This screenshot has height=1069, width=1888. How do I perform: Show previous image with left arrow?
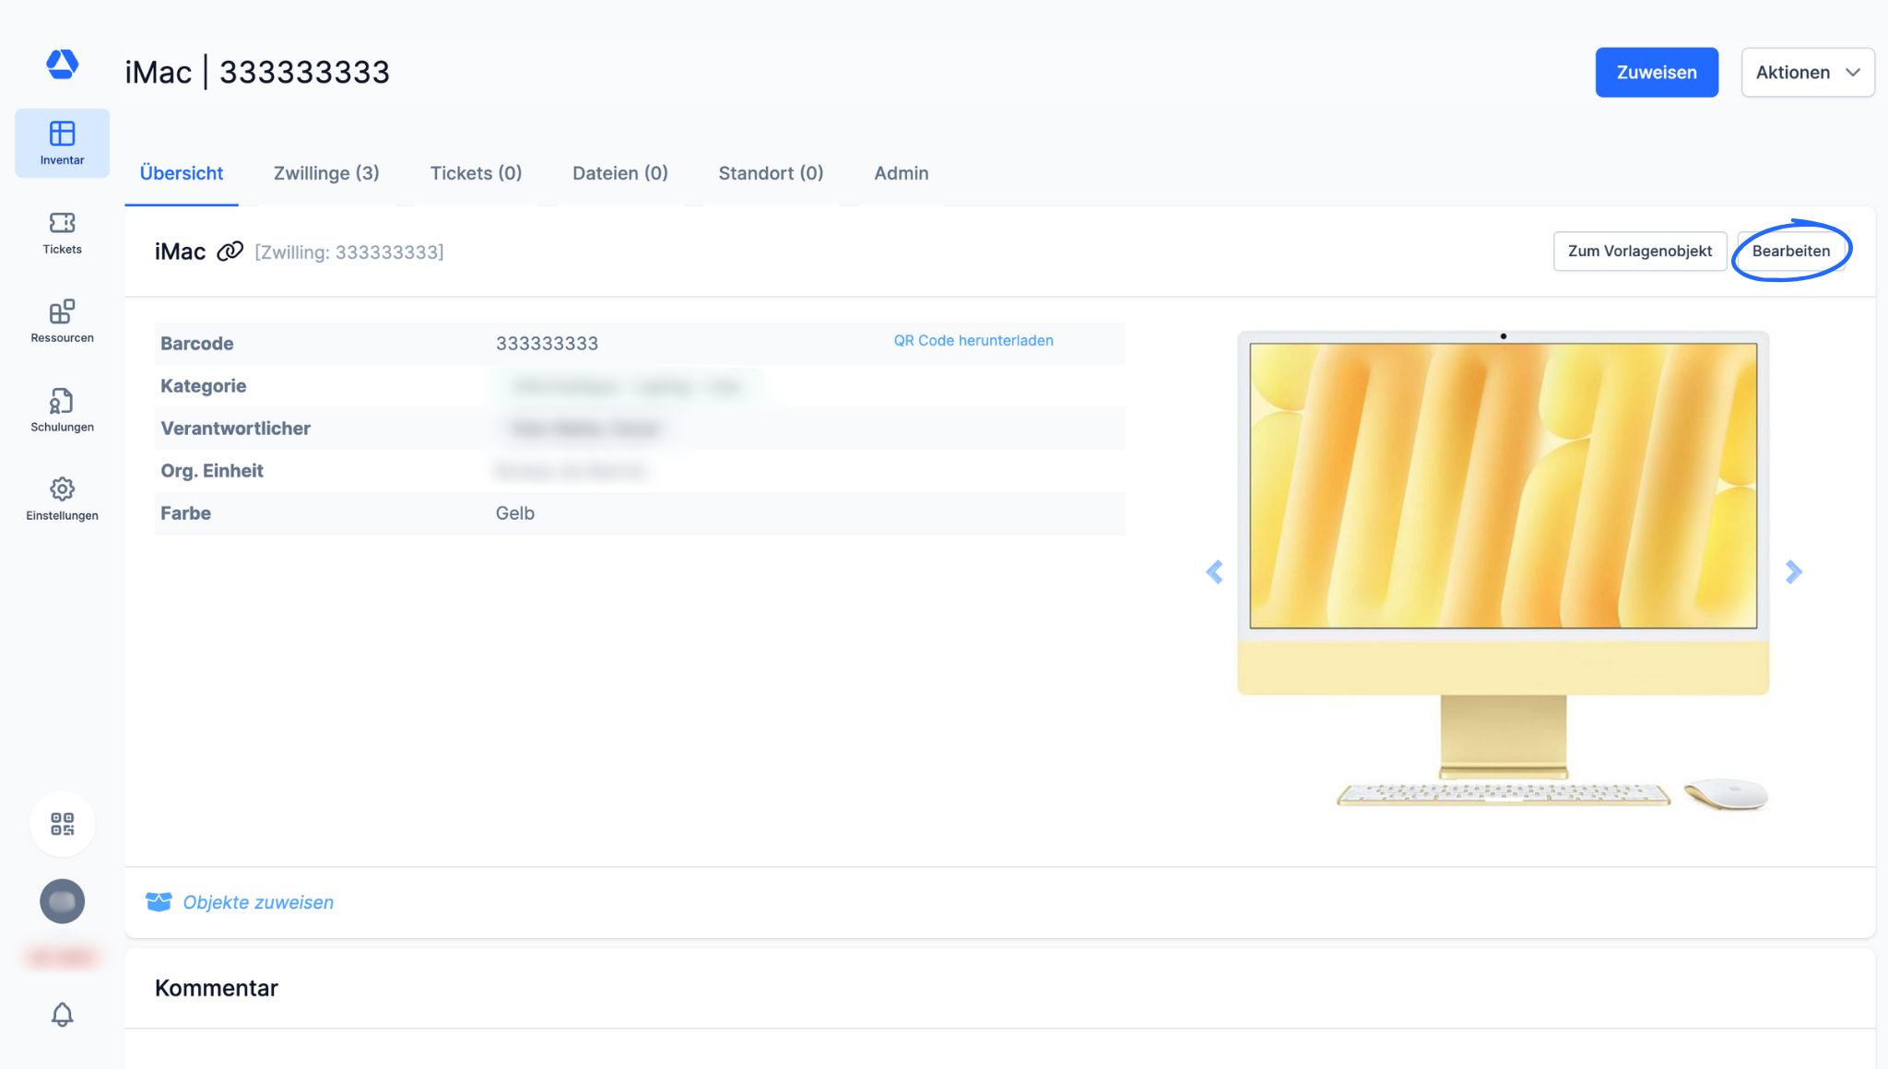1214,572
